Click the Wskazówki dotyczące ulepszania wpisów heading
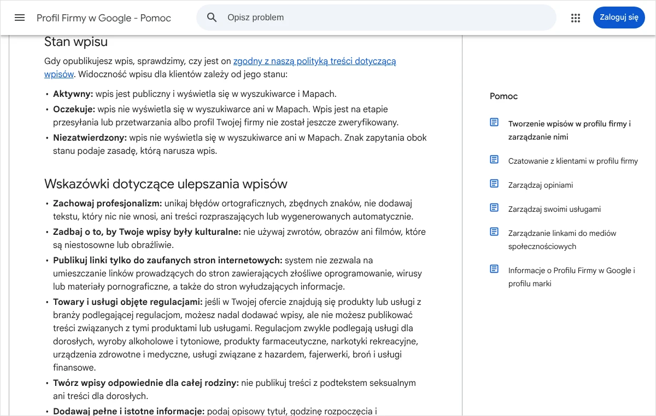Screen dimensions: 656x416 (166, 183)
